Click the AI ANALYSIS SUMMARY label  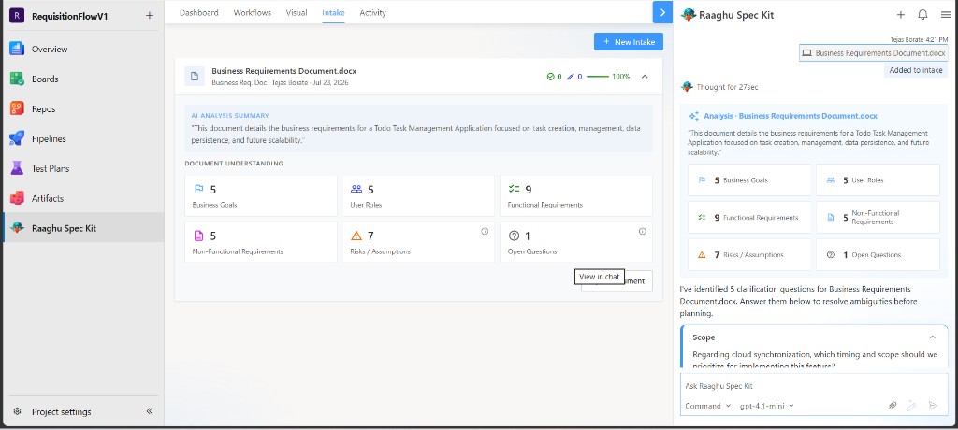pos(230,115)
